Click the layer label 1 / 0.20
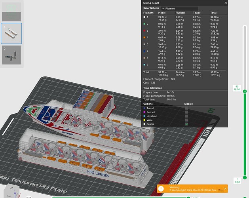This screenshot has height=198, width=249. 238,181
